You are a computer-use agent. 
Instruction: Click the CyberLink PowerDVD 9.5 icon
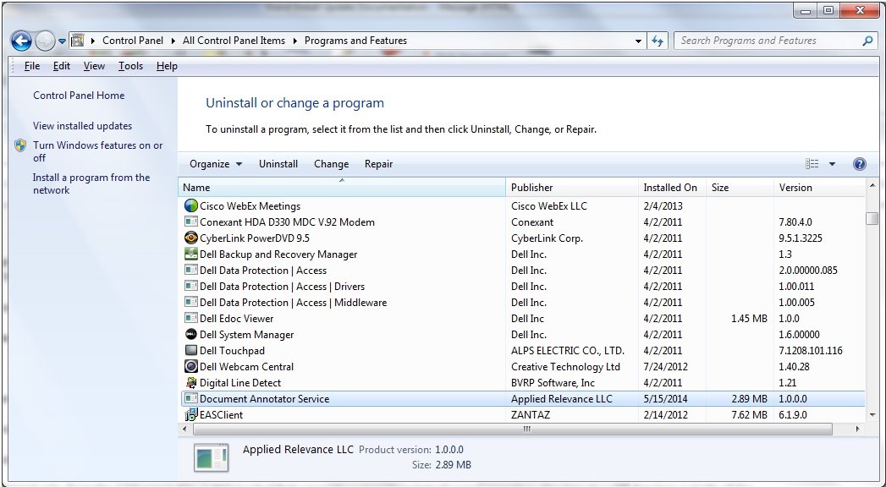pyautogui.click(x=191, y=238)
